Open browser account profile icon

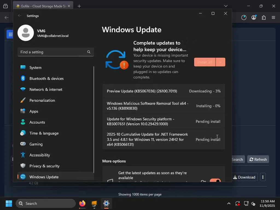[254, 17]
